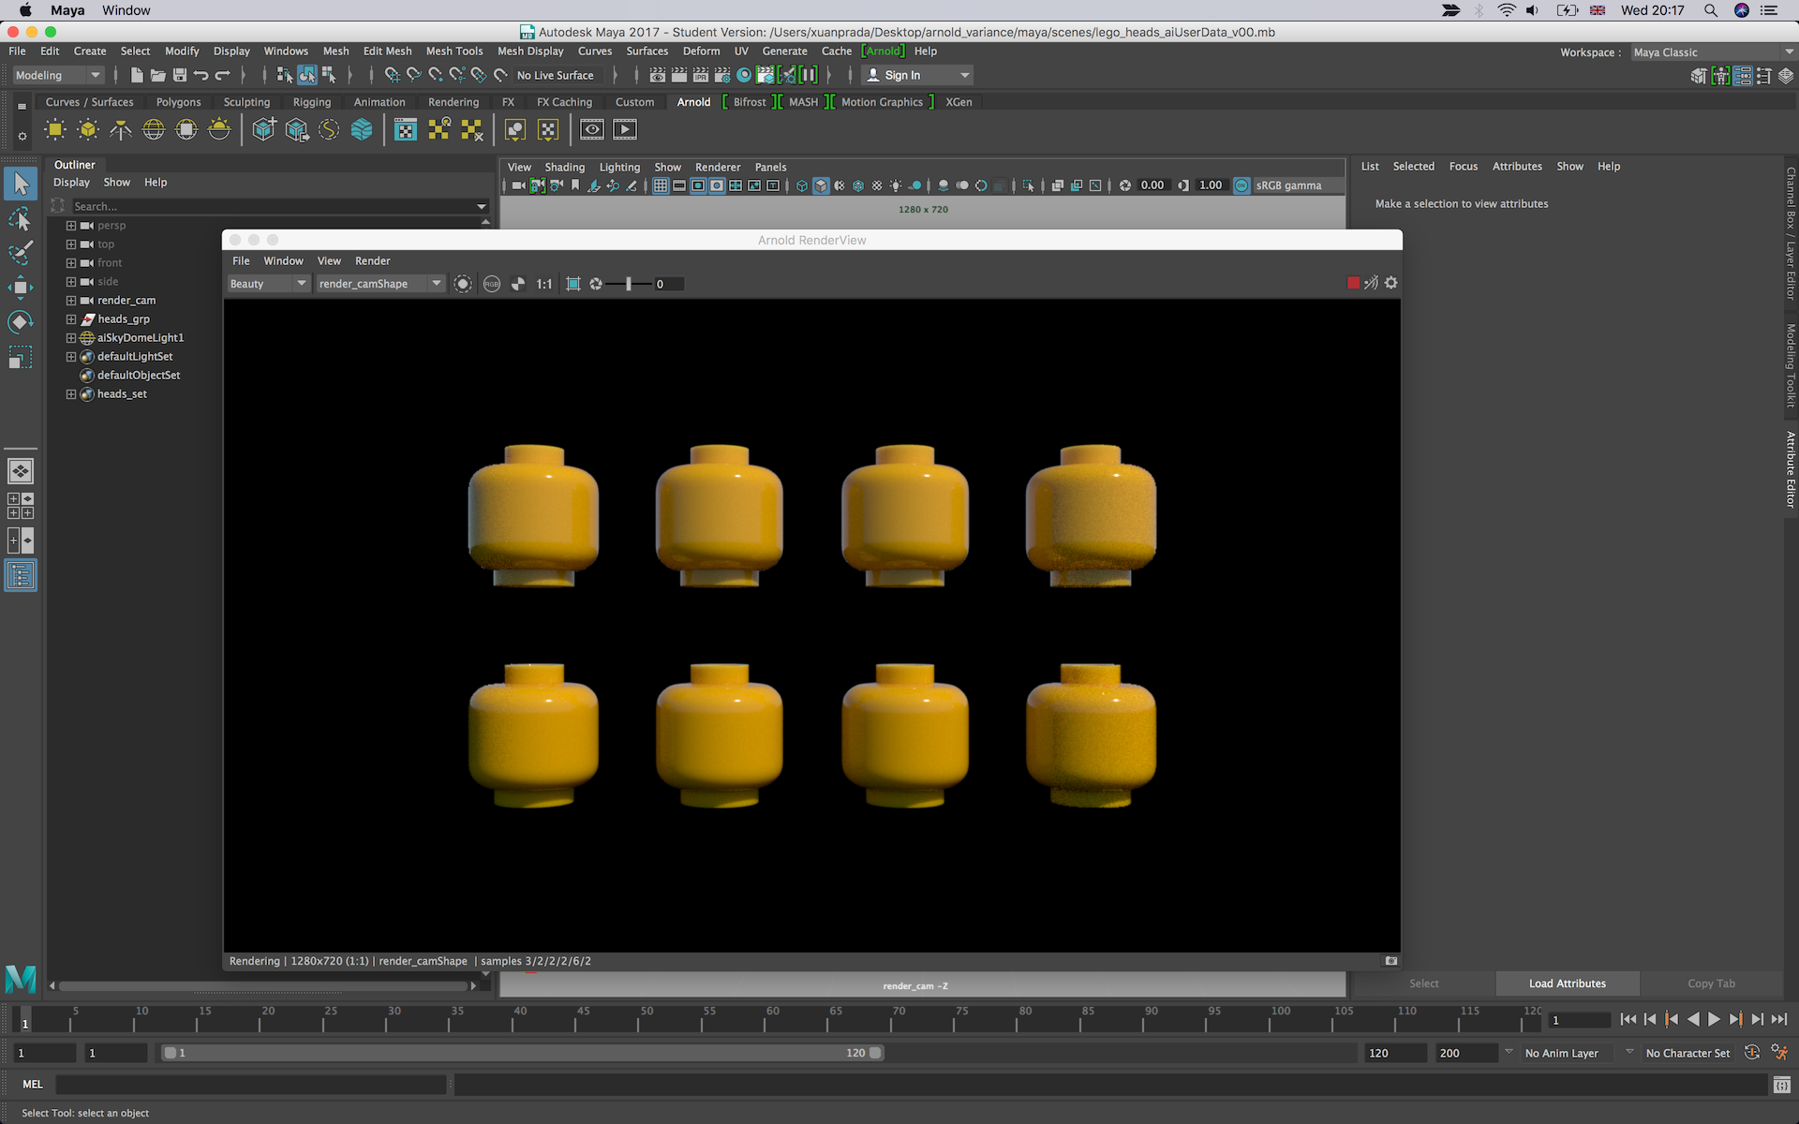Switch to the Rendering shelf tab
This screenshot has width=1799, height=1124.
453,102
